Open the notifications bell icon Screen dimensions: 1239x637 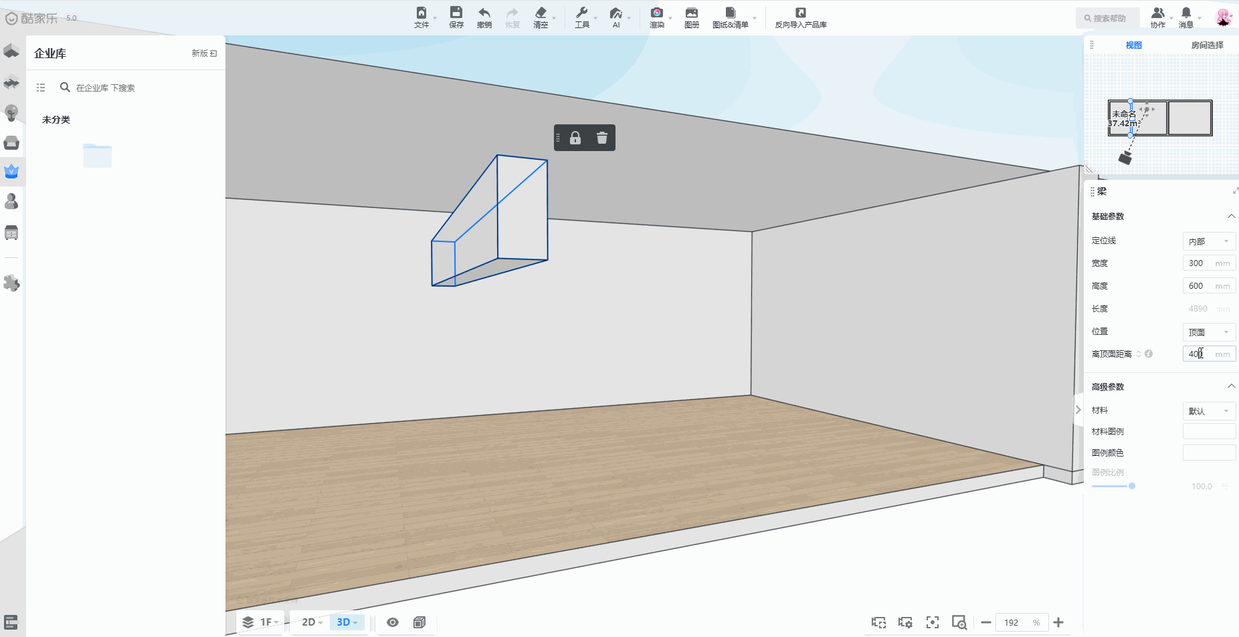1186,17
